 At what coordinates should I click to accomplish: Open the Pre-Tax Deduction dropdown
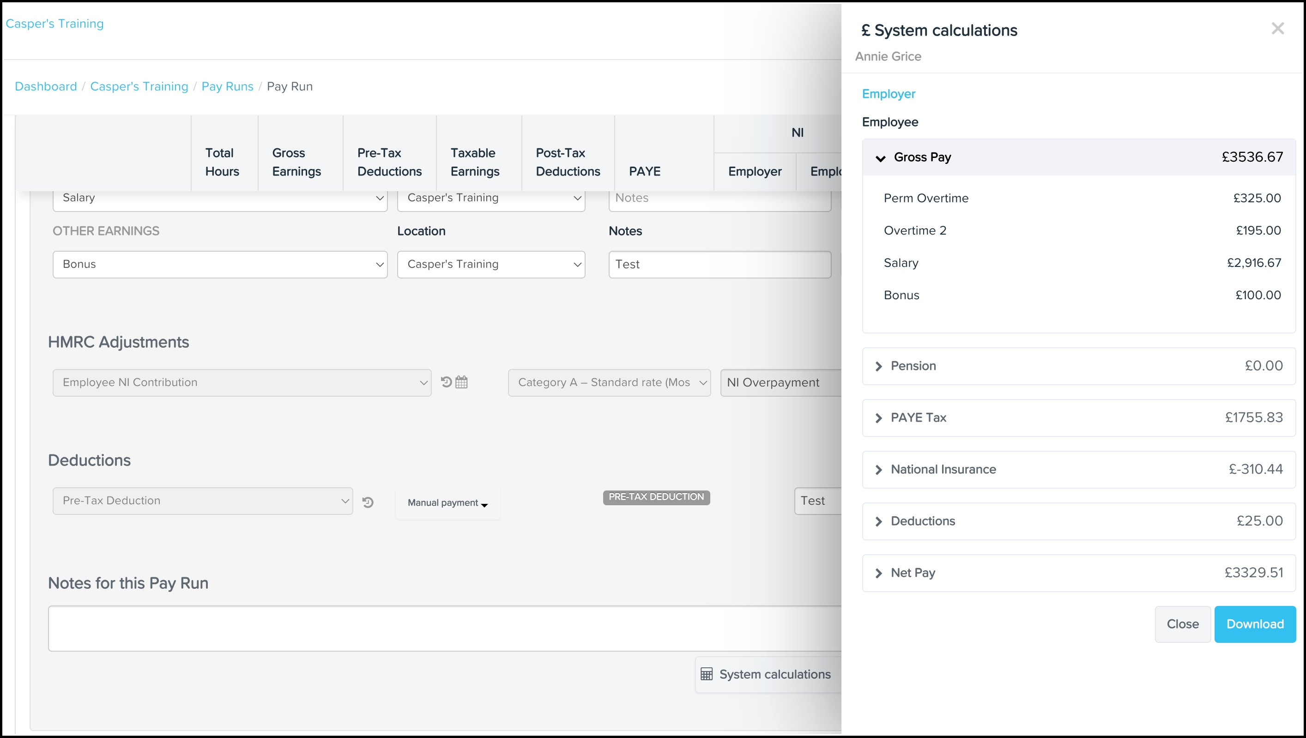click(203, 501)
